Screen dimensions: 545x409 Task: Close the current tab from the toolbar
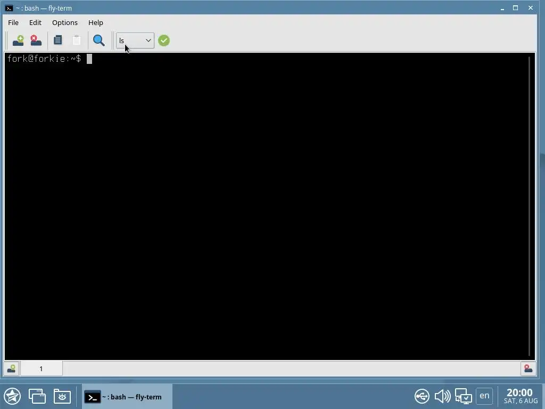click(x=36, y=40)
